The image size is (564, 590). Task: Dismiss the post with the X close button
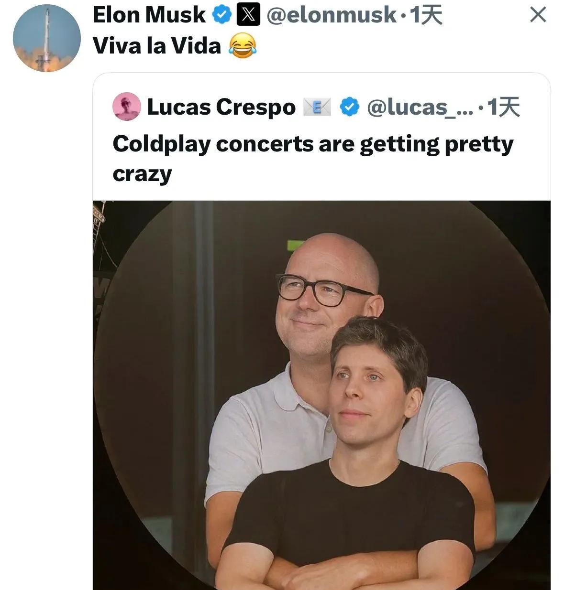tap(538, 15)
